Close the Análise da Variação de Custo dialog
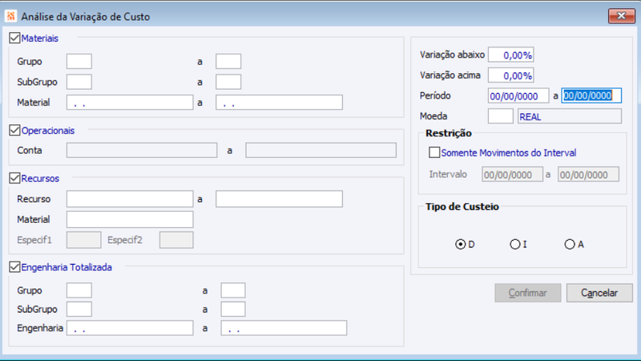This screenshot has height=361, width=641. click(x=622, y=16)
